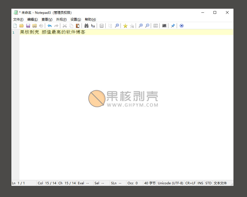Cut selection with scissors icon
Viewport: 247px width, 197px height.
pyautogui.click(x=65, y=26)
